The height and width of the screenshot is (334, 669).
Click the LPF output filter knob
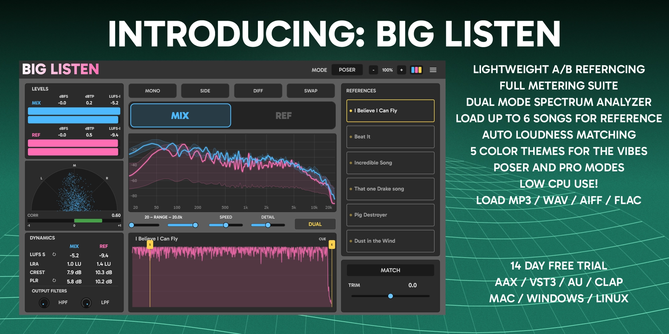tap(86, 303)
